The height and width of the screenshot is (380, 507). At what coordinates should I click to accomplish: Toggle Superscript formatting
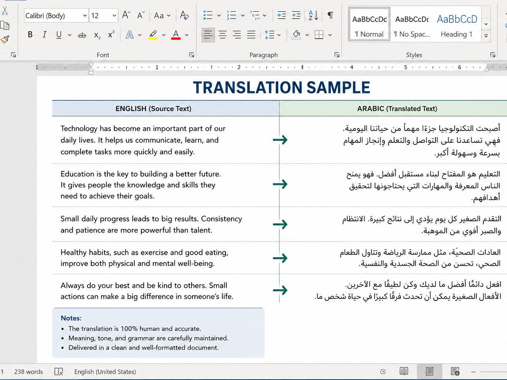point(111,35)
